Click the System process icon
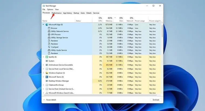This screenshot has height=111, width=205. [x=47, y=61]
